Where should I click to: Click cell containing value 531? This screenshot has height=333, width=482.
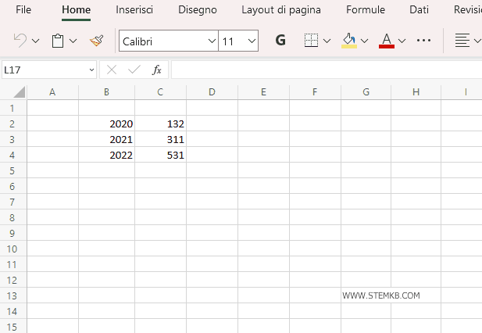[160, 155]
